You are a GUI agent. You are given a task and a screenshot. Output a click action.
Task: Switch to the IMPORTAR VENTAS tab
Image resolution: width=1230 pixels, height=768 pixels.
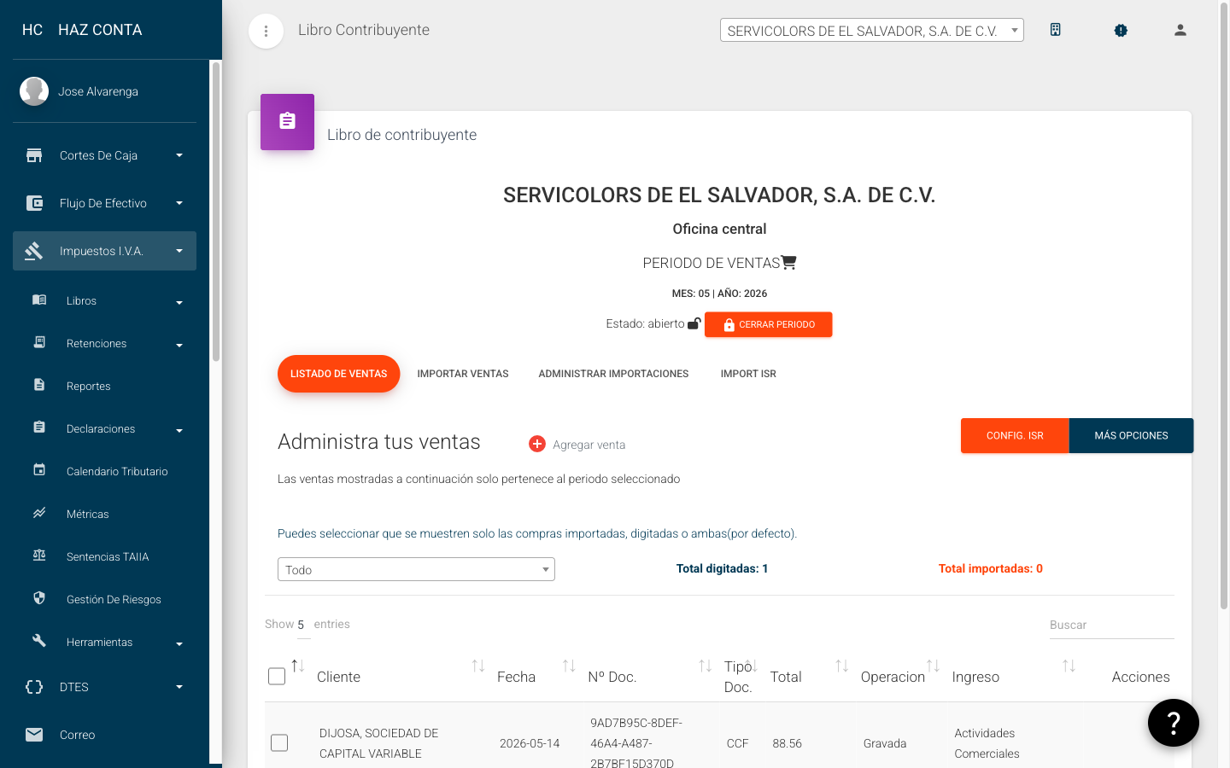click(x=463, y=374)
